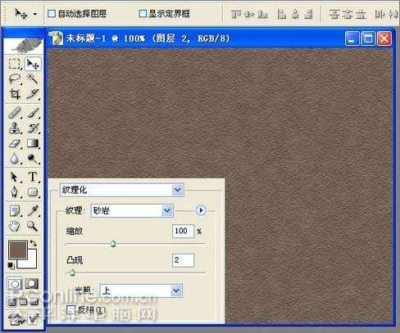
Task: Select the Lasso tool
Action: pos(15,79)
